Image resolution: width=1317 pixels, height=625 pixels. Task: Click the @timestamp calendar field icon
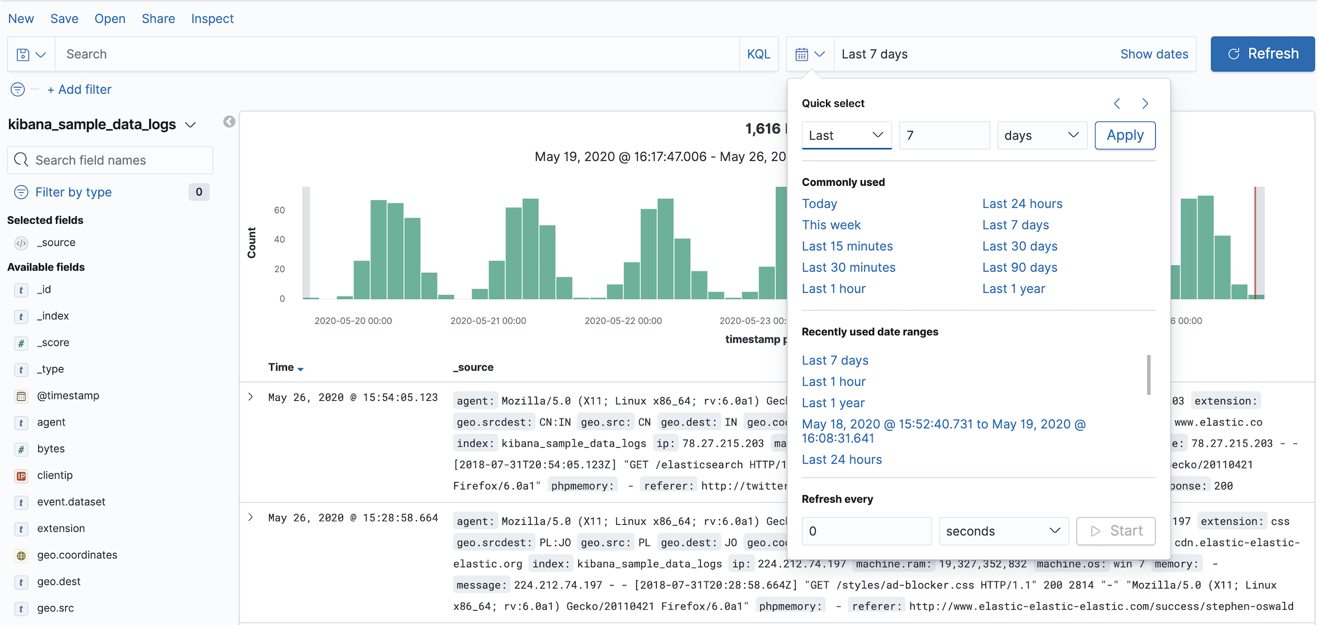pyautogui.click(x=21, y=396)
